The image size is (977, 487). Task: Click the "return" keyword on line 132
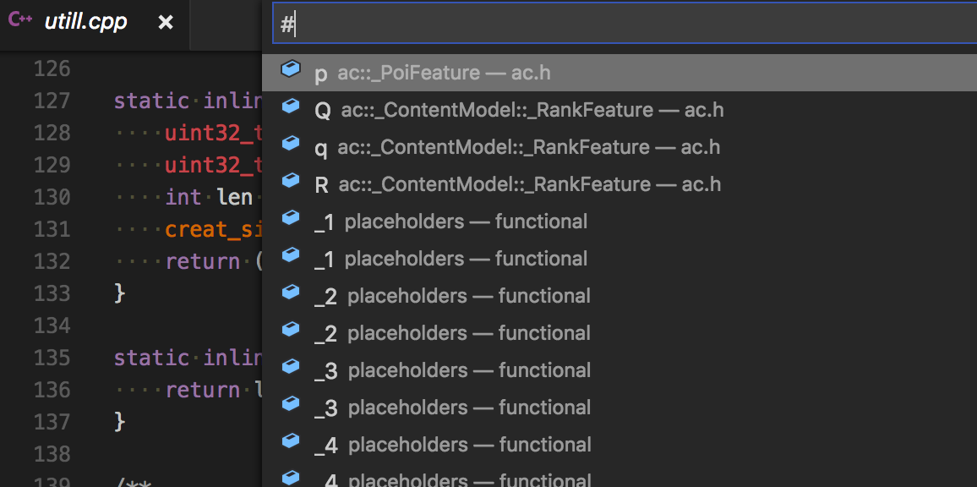202,260
